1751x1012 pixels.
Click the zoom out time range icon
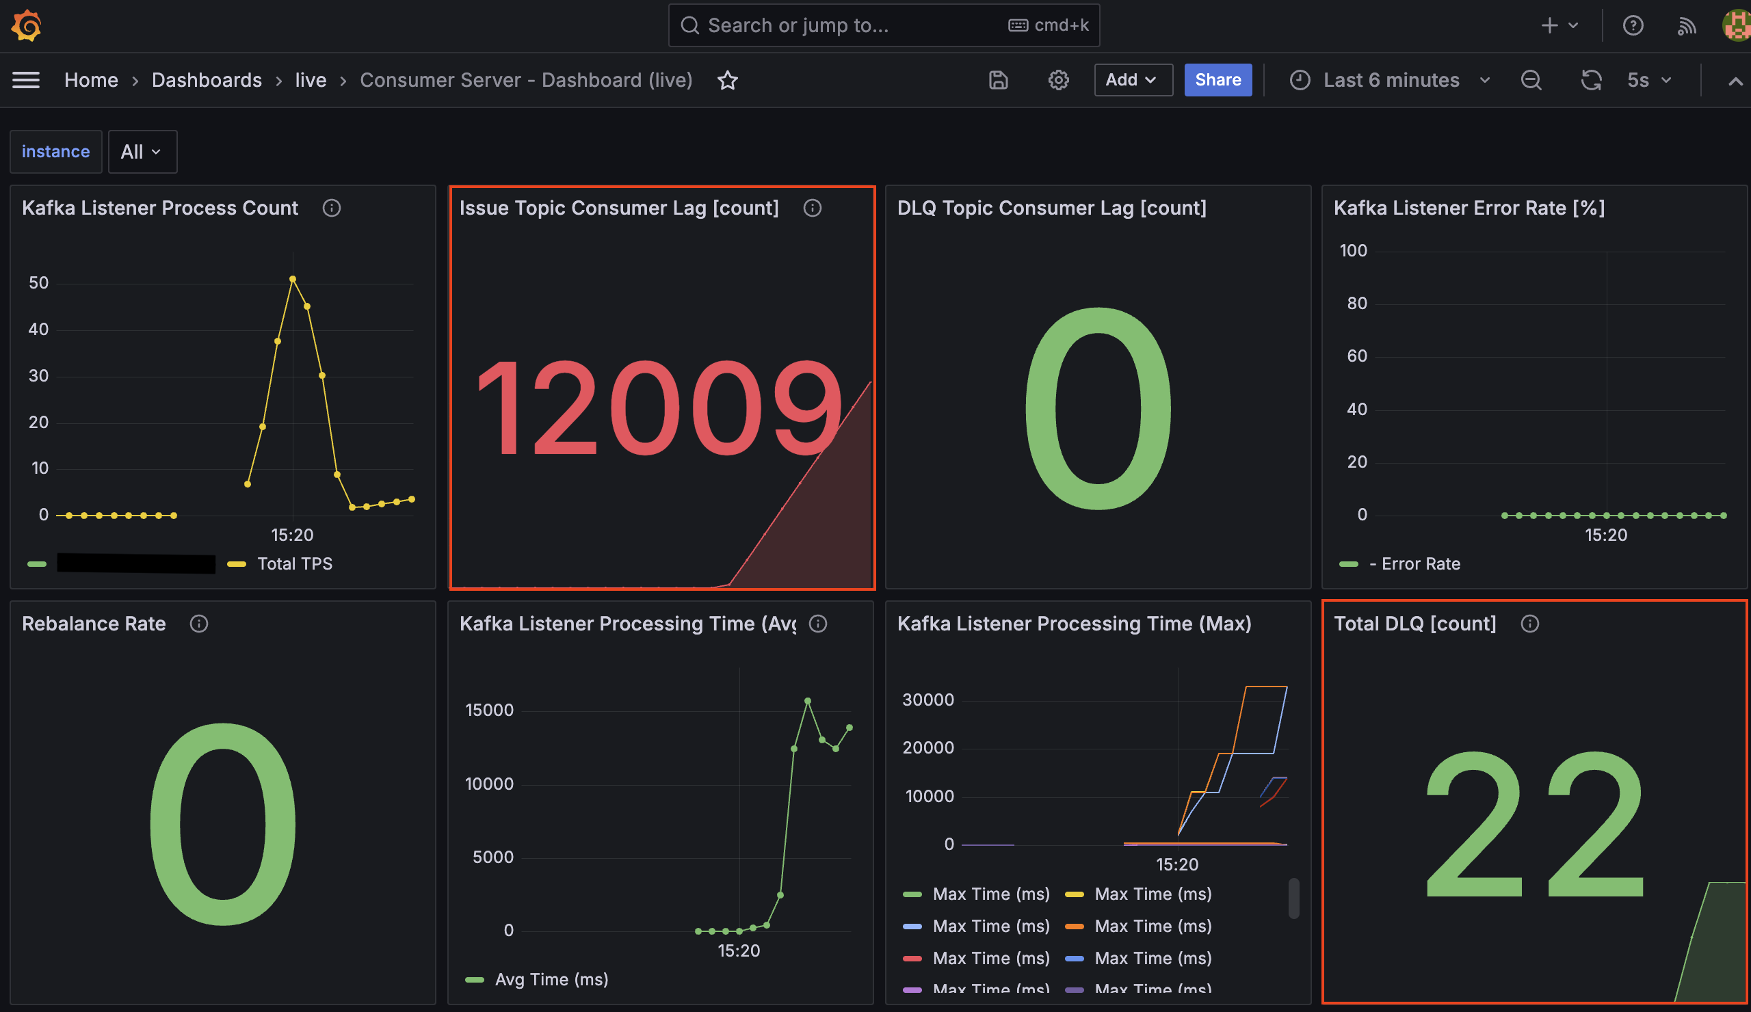click(x=1531, y=80)
